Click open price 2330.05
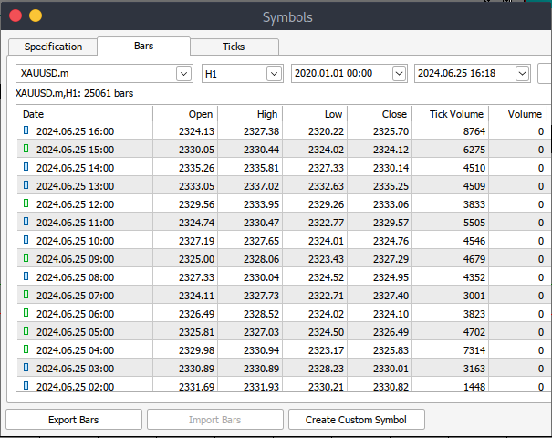This screenshot has width=552, height=438. click(196, 150)
